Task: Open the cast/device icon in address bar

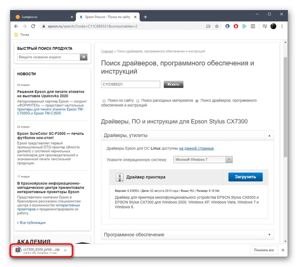Action: coord(208,26)
